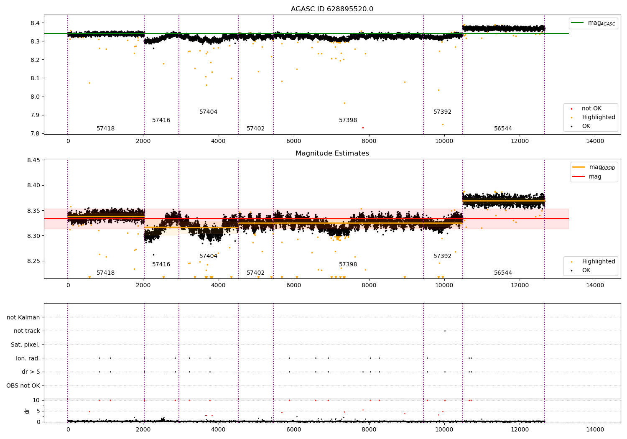Click the 8.40 y-axis tick label
Screen dimensions: 627x439
point(33,186)
